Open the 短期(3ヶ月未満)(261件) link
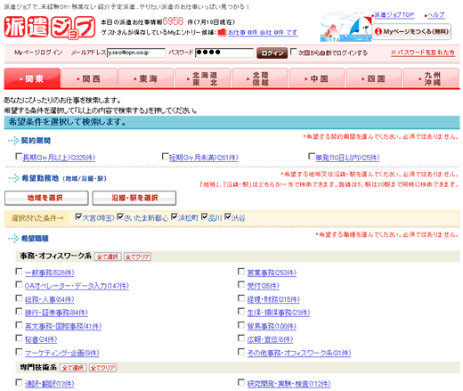 coord(204,158)
